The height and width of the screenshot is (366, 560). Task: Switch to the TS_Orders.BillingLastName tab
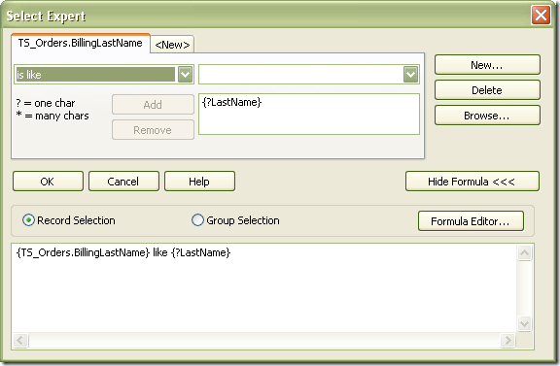point(81,43)
